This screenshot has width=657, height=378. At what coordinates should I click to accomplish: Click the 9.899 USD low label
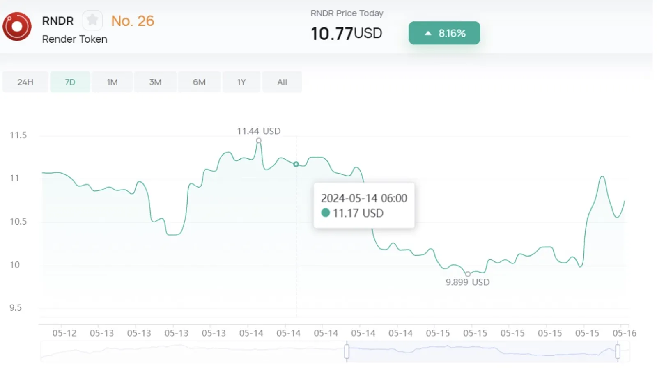pyautogui.click(x=468, y=282)
